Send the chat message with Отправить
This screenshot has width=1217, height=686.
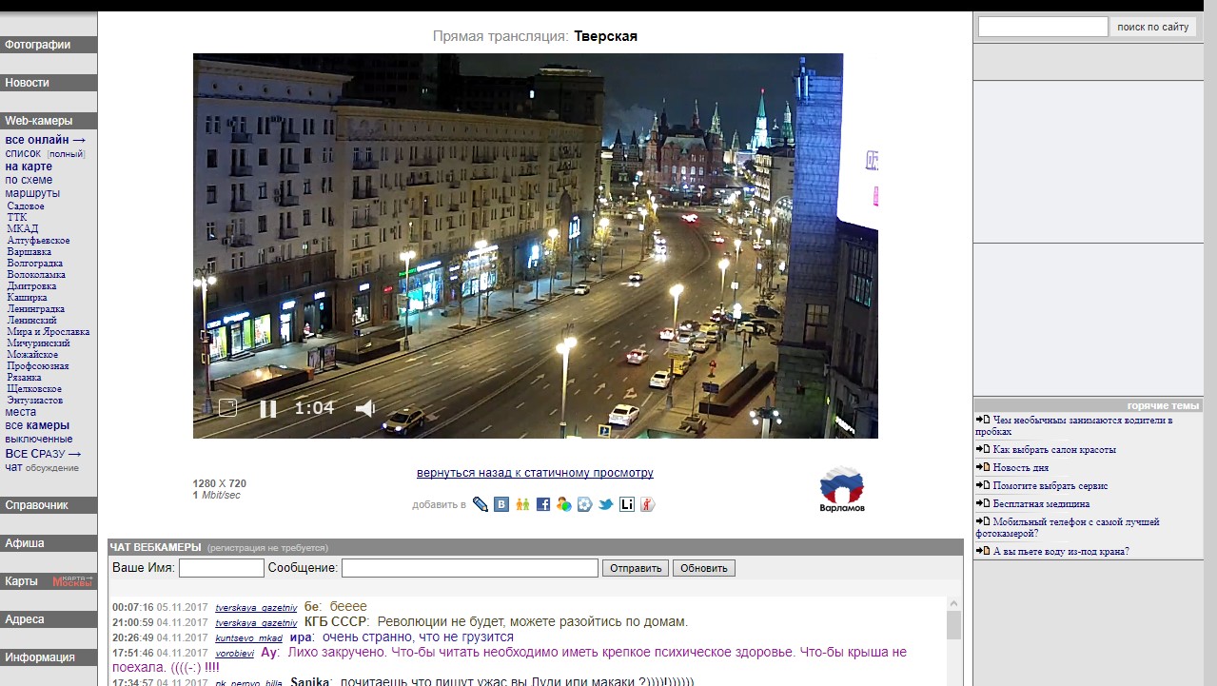pos(636,568)
